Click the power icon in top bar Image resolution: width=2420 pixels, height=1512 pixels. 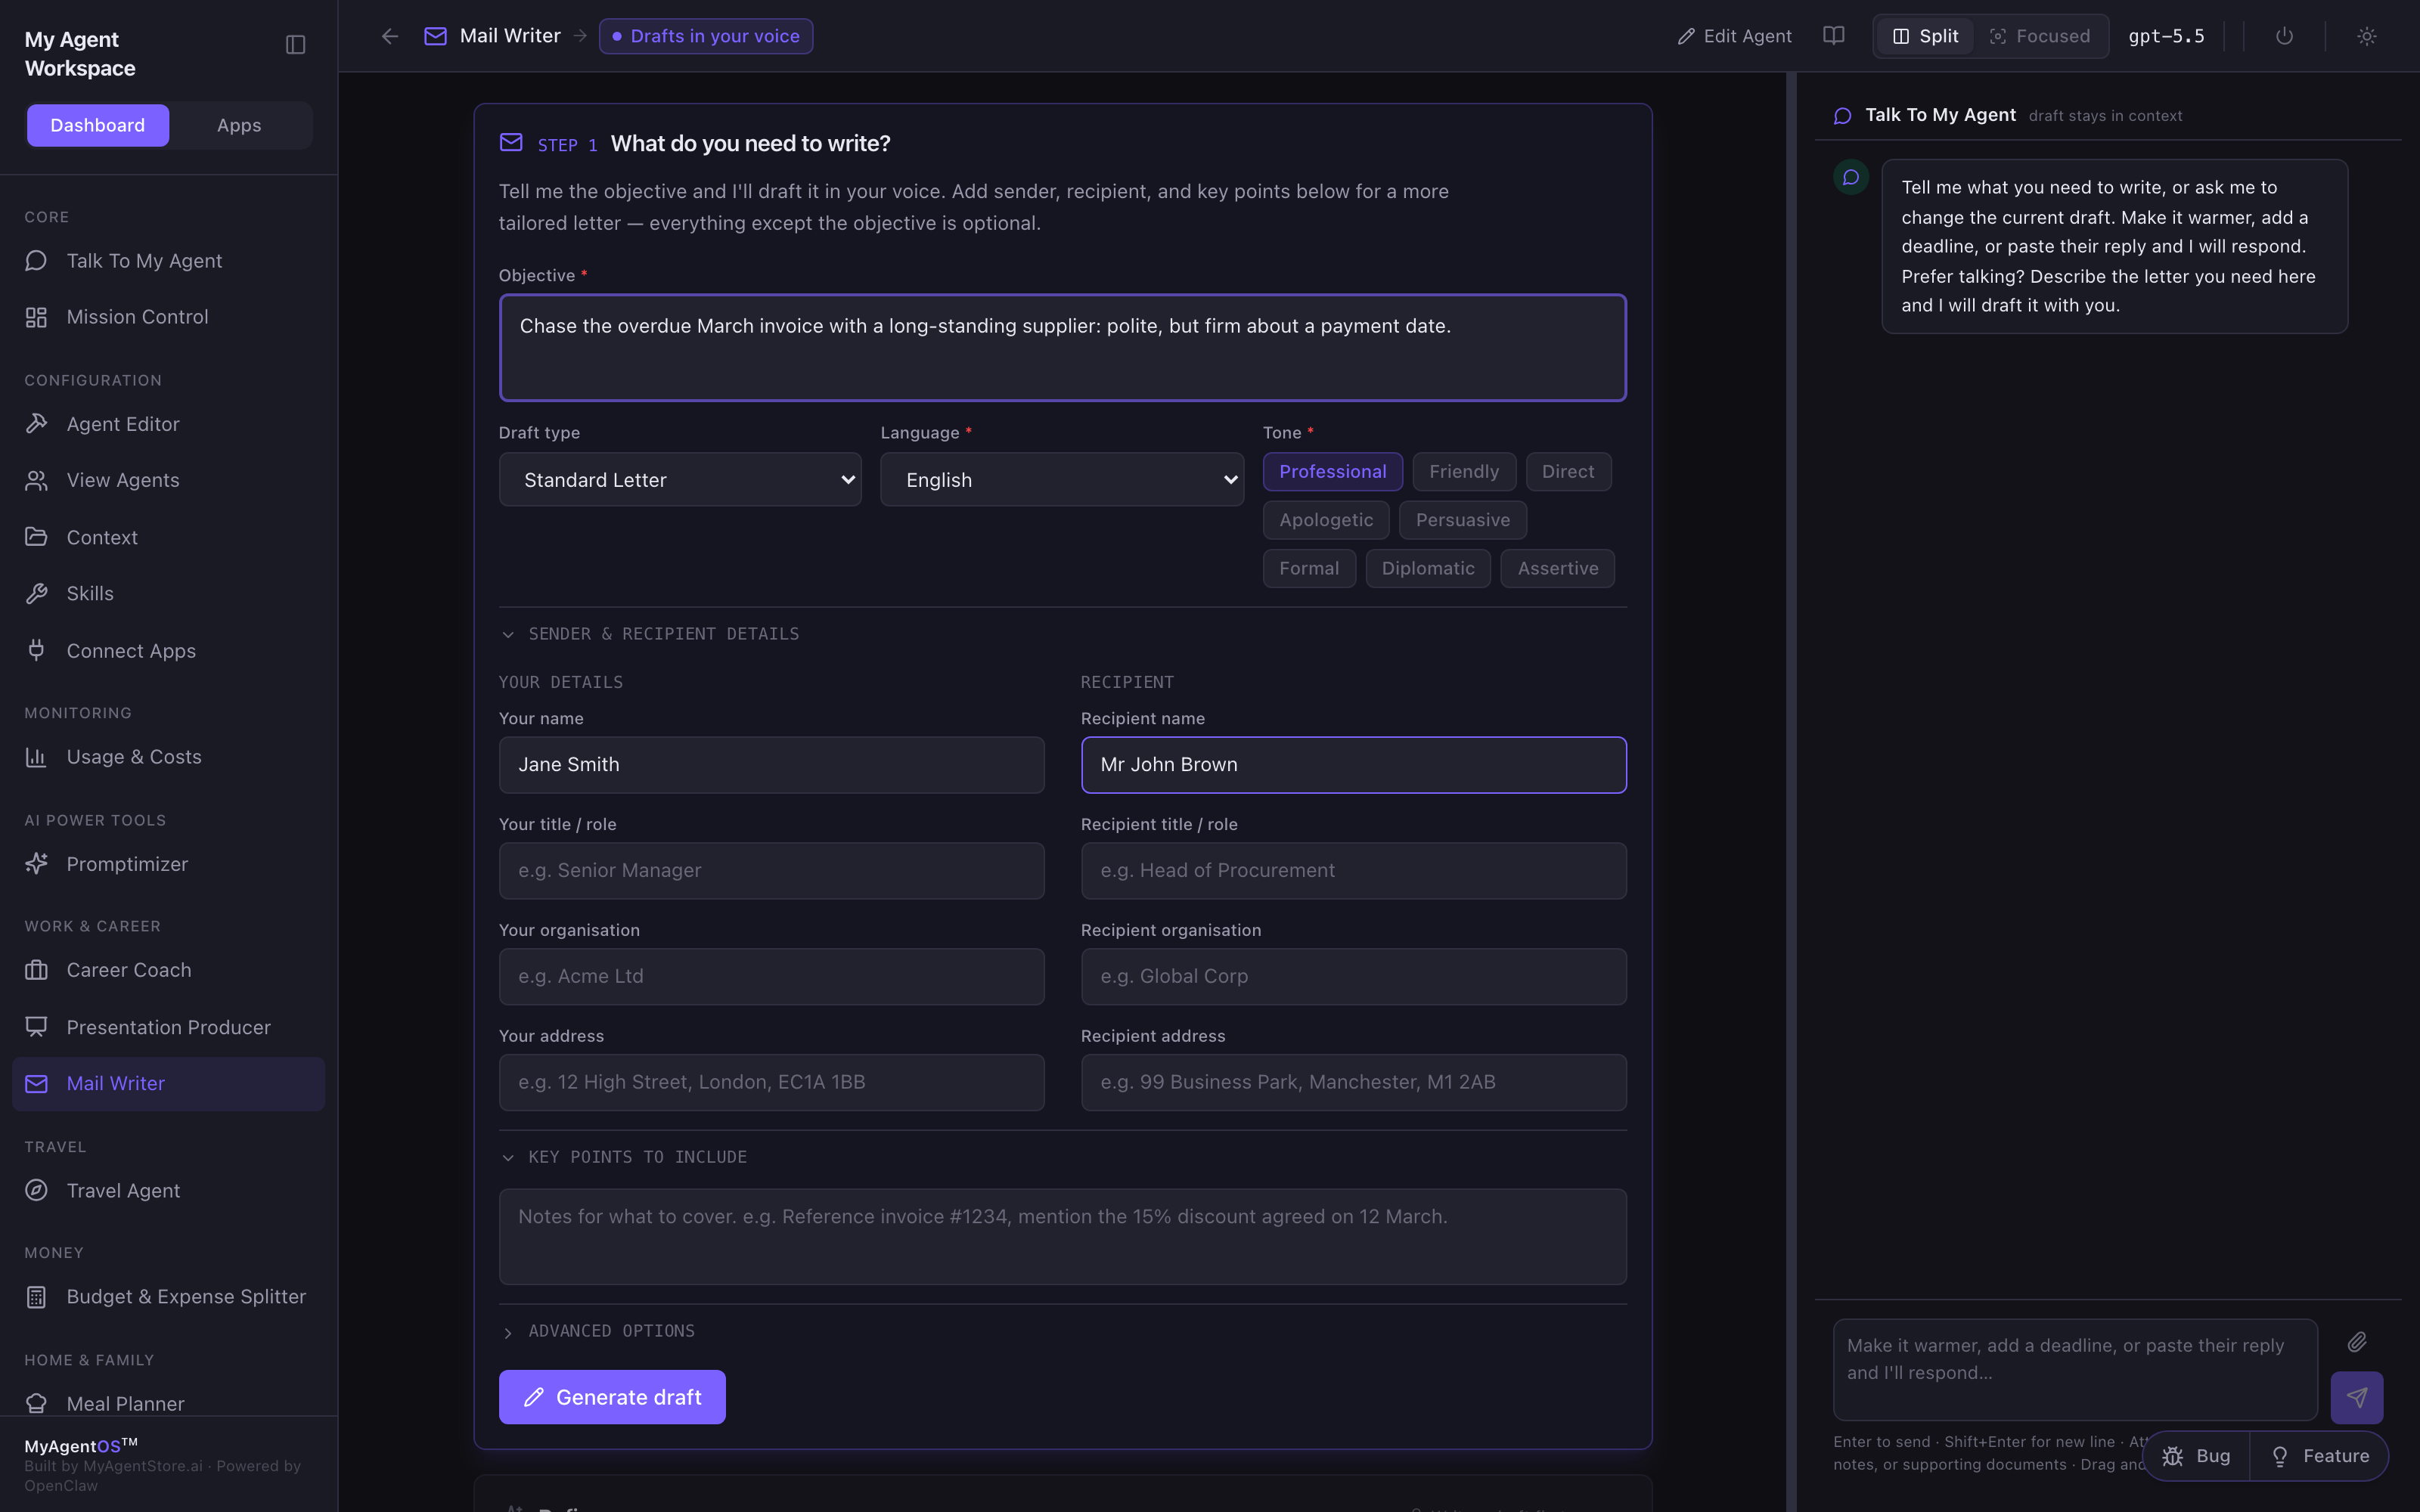2284,36
